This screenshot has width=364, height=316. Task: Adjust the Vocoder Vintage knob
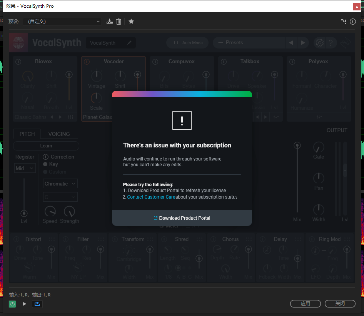coord(97,76)
